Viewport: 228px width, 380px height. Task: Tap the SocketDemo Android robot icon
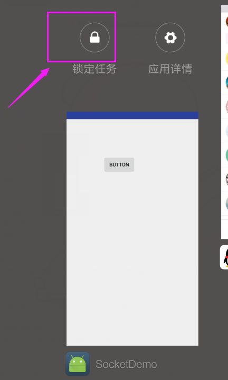[78, 364]
